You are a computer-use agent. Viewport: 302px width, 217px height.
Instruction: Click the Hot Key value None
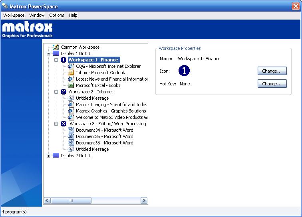tap(185, 84)
